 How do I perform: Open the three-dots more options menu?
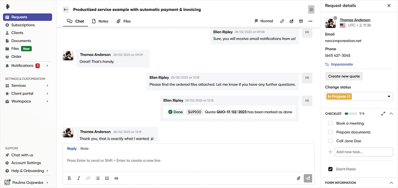click(x=310, y=21)
